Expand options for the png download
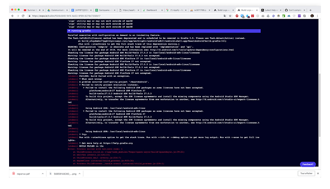 click(79, 174)
